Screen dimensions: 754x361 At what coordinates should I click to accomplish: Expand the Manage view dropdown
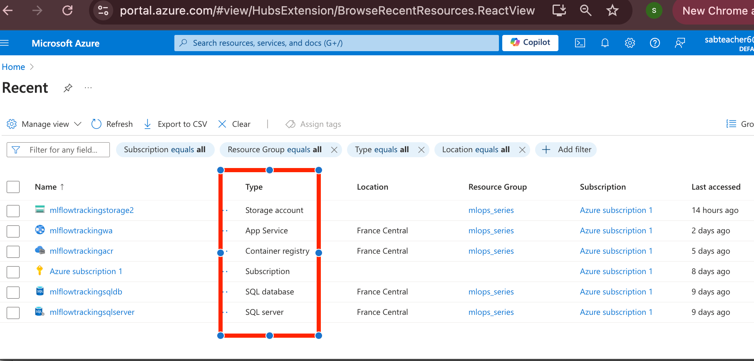click(45, 124)
